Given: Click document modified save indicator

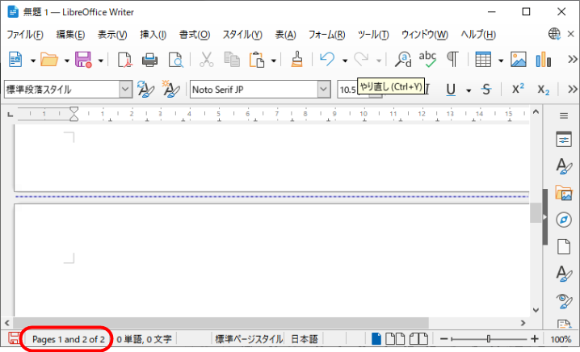Looking at the screenshot, I should [14, 338].
